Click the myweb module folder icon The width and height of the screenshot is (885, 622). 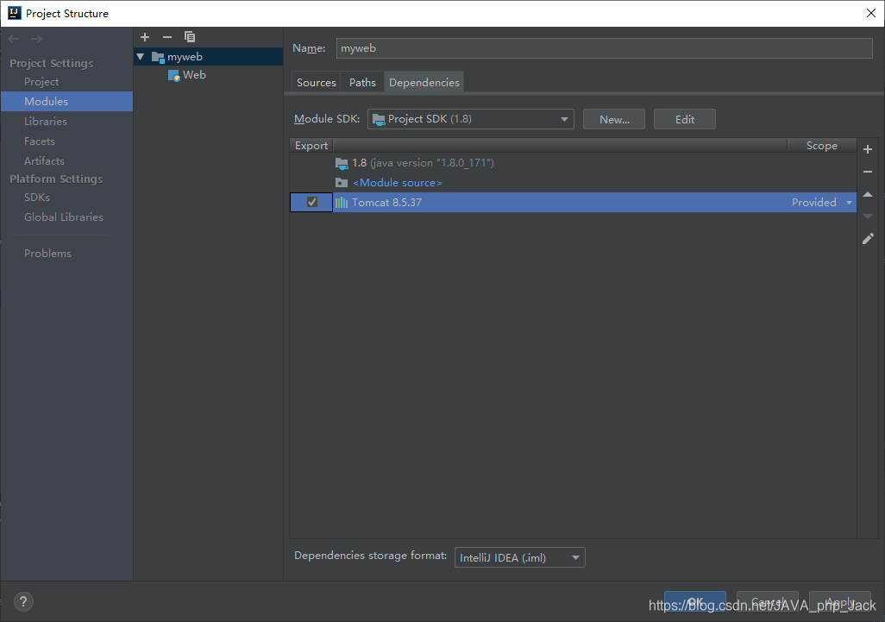click(x=158, y=57)
